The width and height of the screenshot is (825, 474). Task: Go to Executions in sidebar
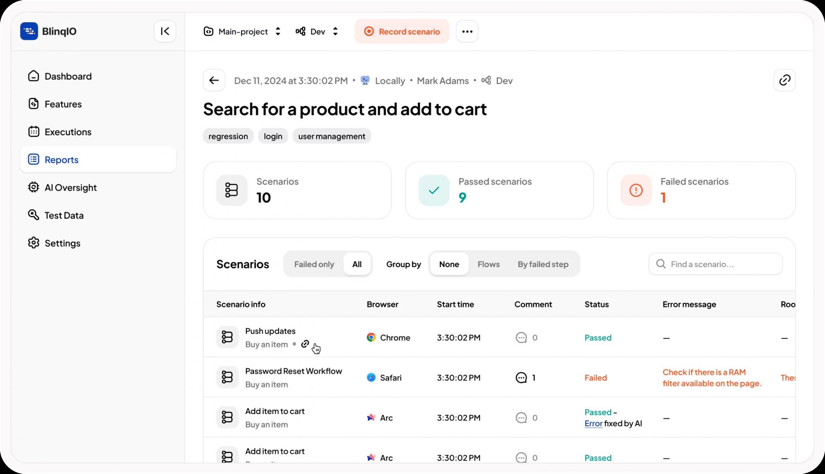[68, 132]
